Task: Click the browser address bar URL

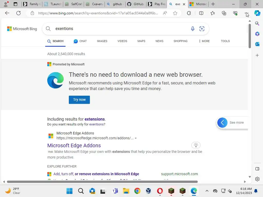Action: (x=98, y=13)
